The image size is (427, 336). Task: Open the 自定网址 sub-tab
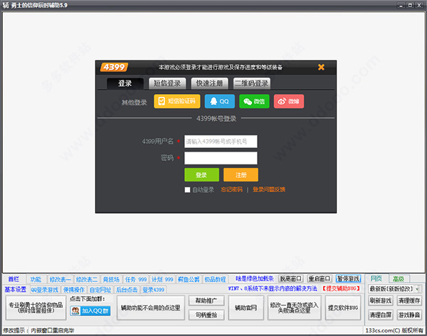pyautogui.click(x=100, y=290)
